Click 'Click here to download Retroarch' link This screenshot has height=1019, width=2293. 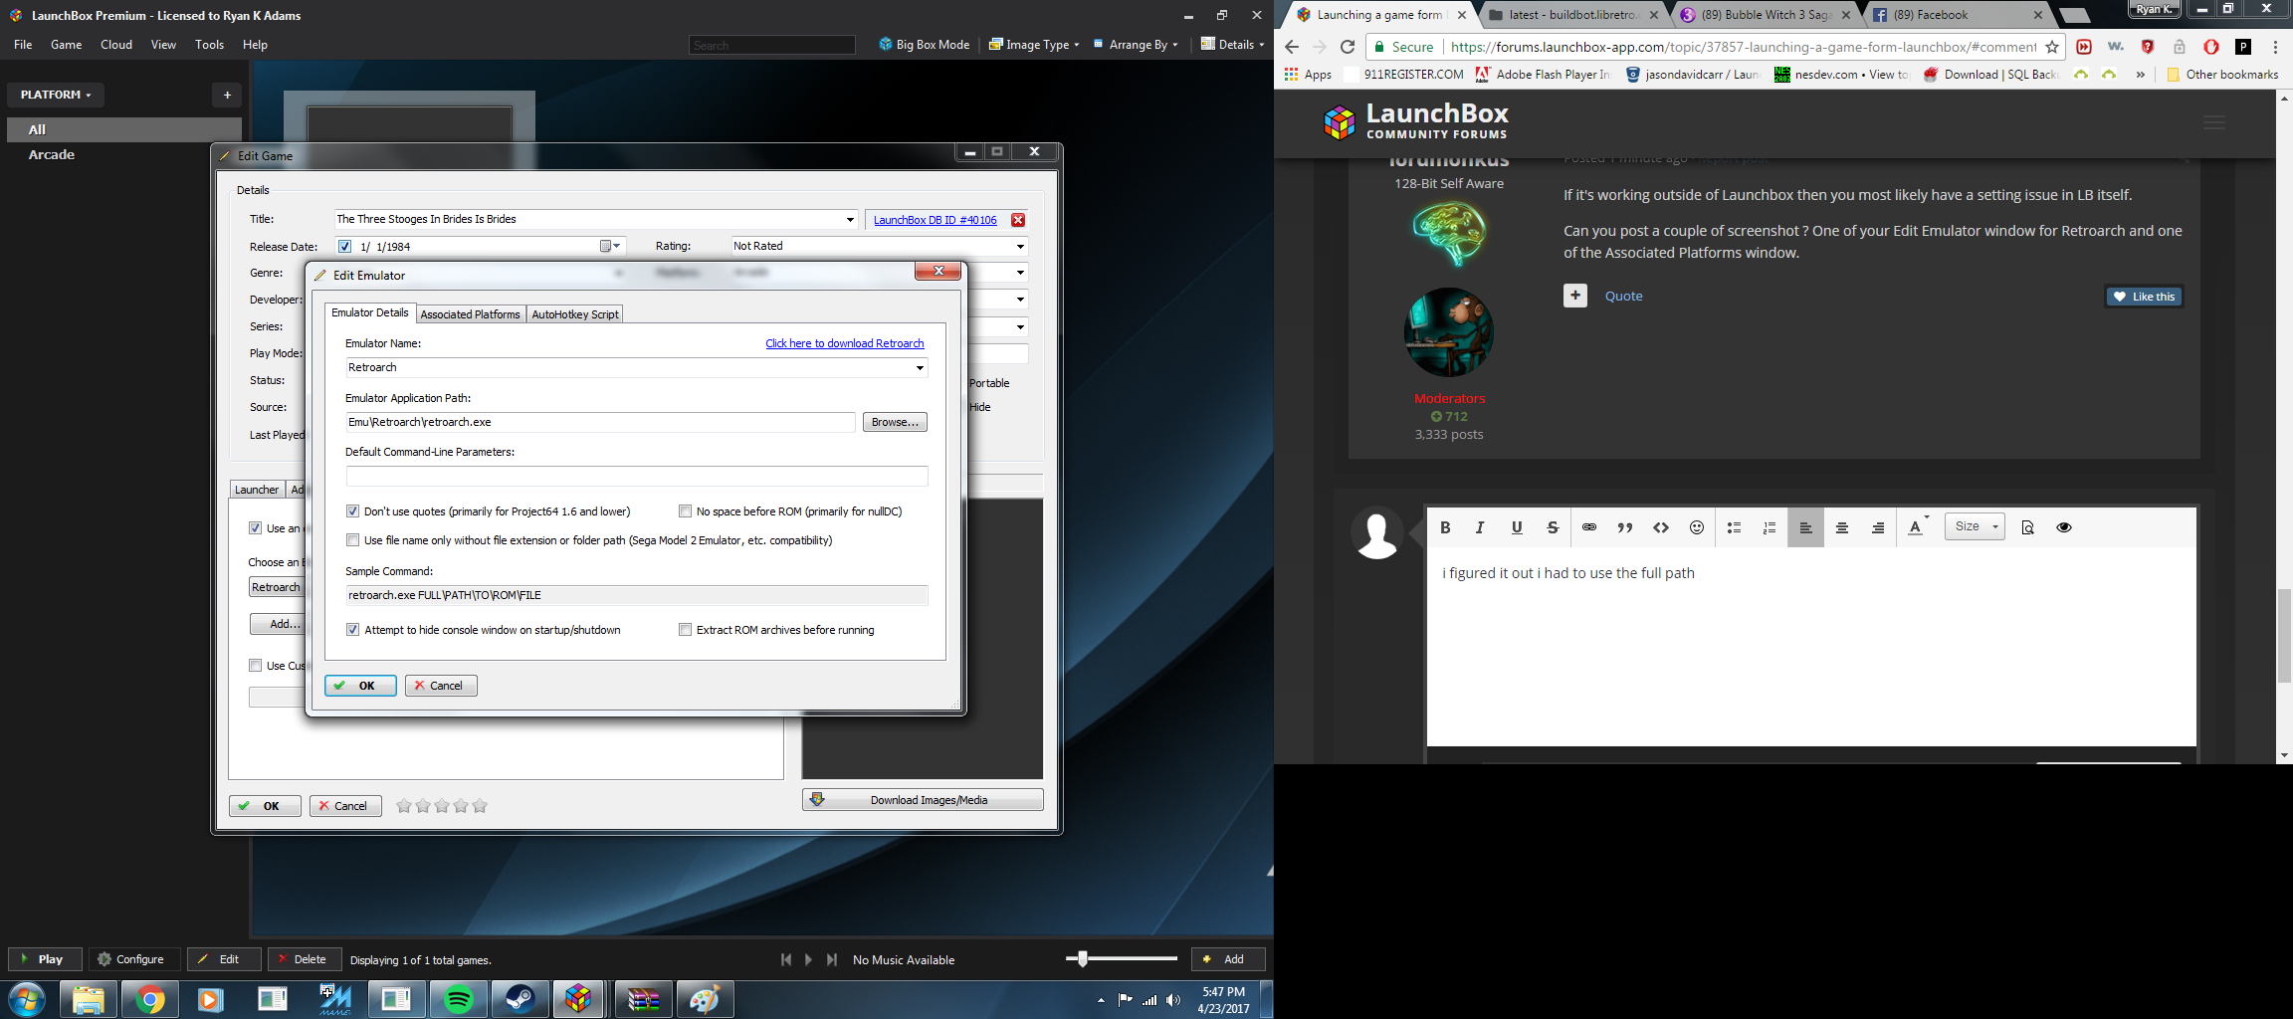pos(845,343)
